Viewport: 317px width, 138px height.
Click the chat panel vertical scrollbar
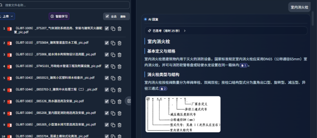[x=313, y=18]
